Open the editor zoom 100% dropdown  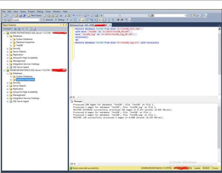[78, 97]
